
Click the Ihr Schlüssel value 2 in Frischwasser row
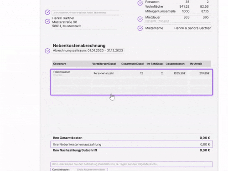pyautogui.click(x=162, y=73)
